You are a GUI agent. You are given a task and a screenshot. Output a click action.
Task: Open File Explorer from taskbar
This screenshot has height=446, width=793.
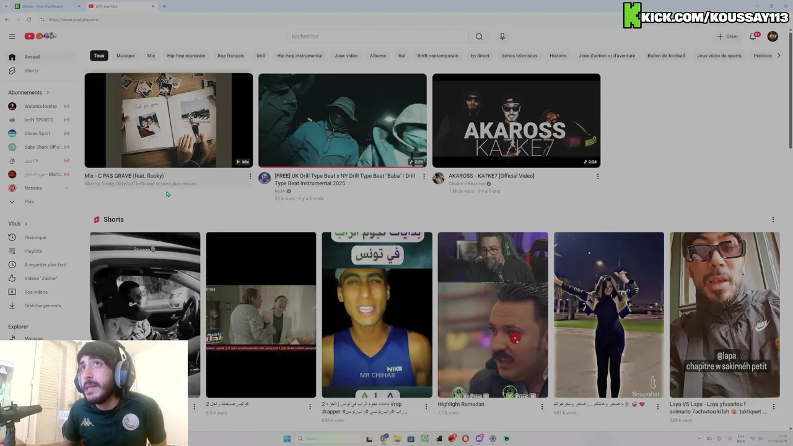pos(397,439)
